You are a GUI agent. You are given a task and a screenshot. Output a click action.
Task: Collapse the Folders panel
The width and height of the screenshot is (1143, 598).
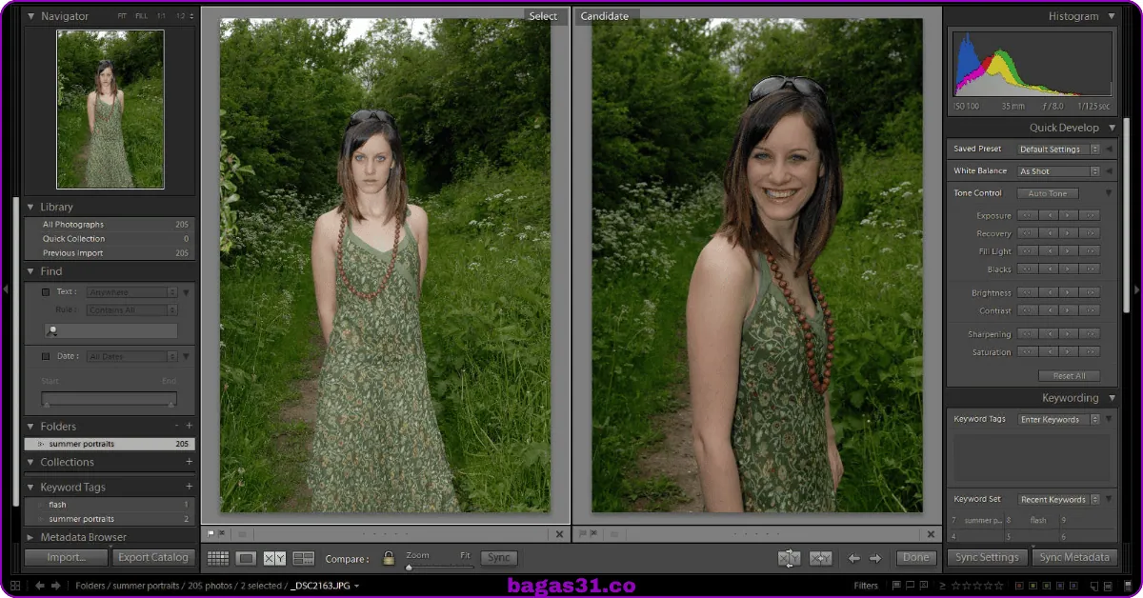[30, 427]
